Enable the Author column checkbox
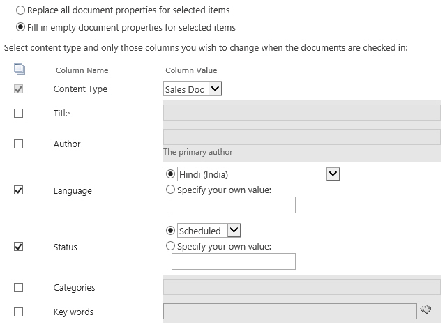Viewport: 445px width, 329px height. click(x=18, y=144)
